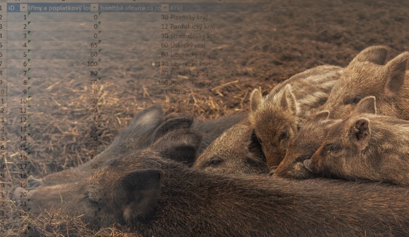
Task: Click the value 65 in ID 4 row
Action: point(94,45)
